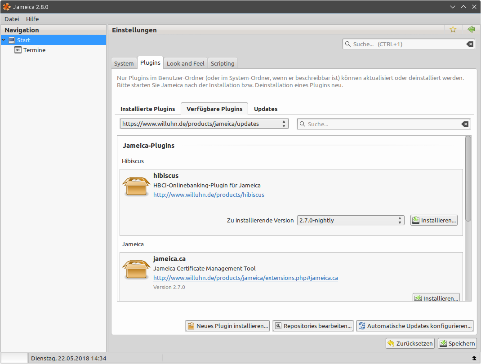Install the hibiscus plugin
The image size is (481, 364).
(x=434, y=220)
